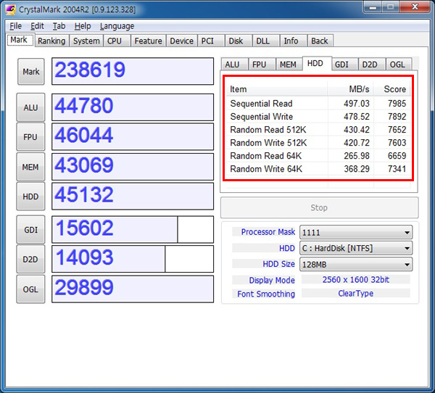The image size is (435, 393).
Task: Click the ALU score 44780 field
Action: coord(133,107)
